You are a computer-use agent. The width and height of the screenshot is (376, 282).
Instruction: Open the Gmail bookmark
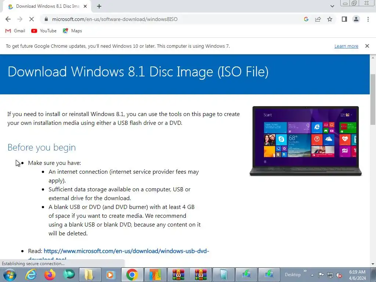click(15, 31)
